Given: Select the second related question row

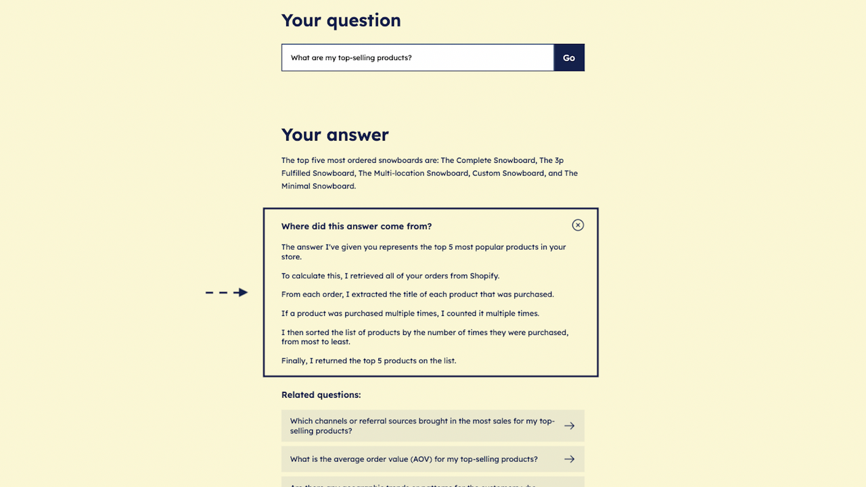Looking at the screenshot, I should 432,459.
